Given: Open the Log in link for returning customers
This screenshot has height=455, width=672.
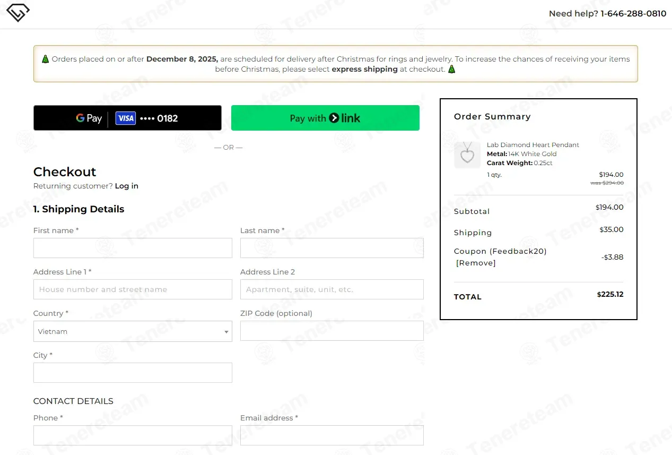Looking at the screenshot, I should pos(127,186).
